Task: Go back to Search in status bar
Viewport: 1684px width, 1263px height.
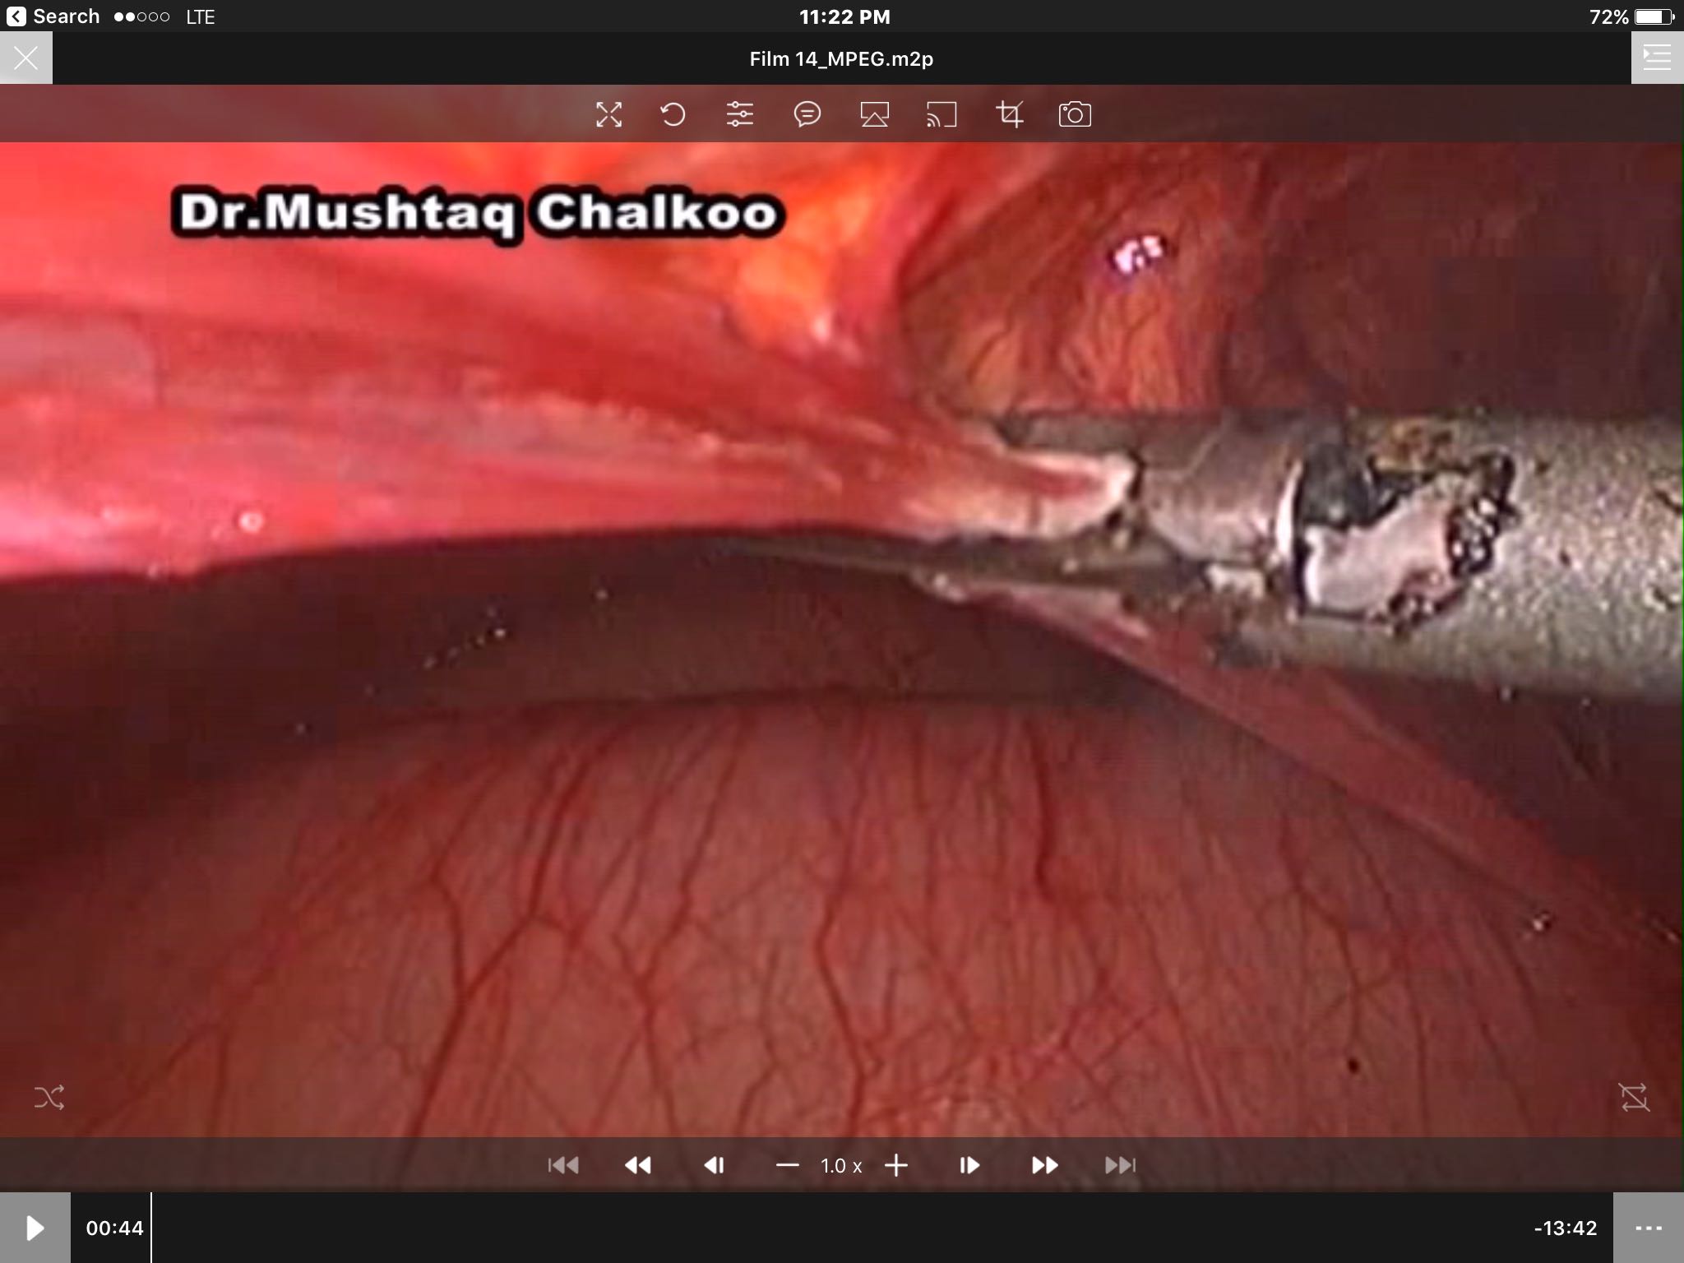Action: [x=53, y=16]
